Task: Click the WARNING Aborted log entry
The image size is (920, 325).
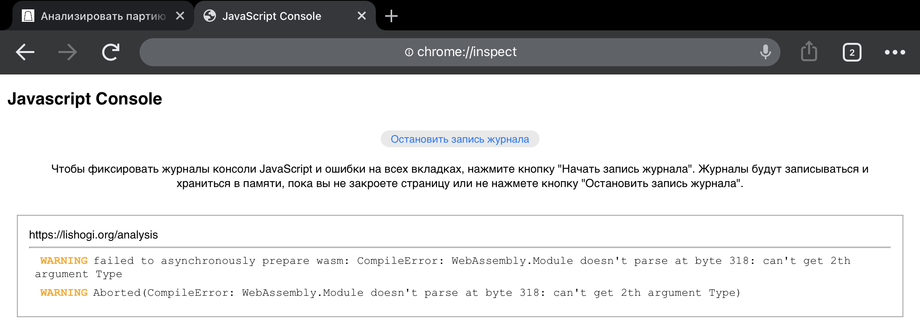Action: (x=390, y=293)
